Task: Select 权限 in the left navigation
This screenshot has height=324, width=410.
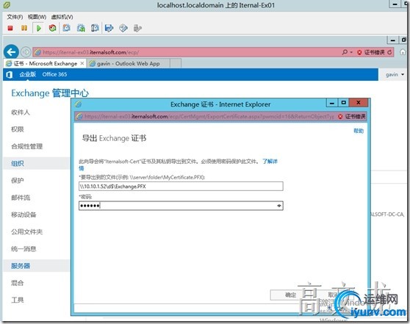Action: 17,129
